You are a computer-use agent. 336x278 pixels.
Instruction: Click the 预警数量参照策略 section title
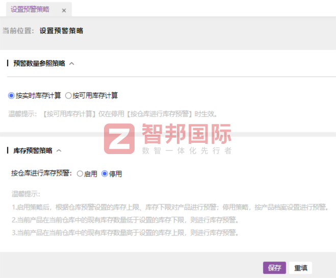39,64
